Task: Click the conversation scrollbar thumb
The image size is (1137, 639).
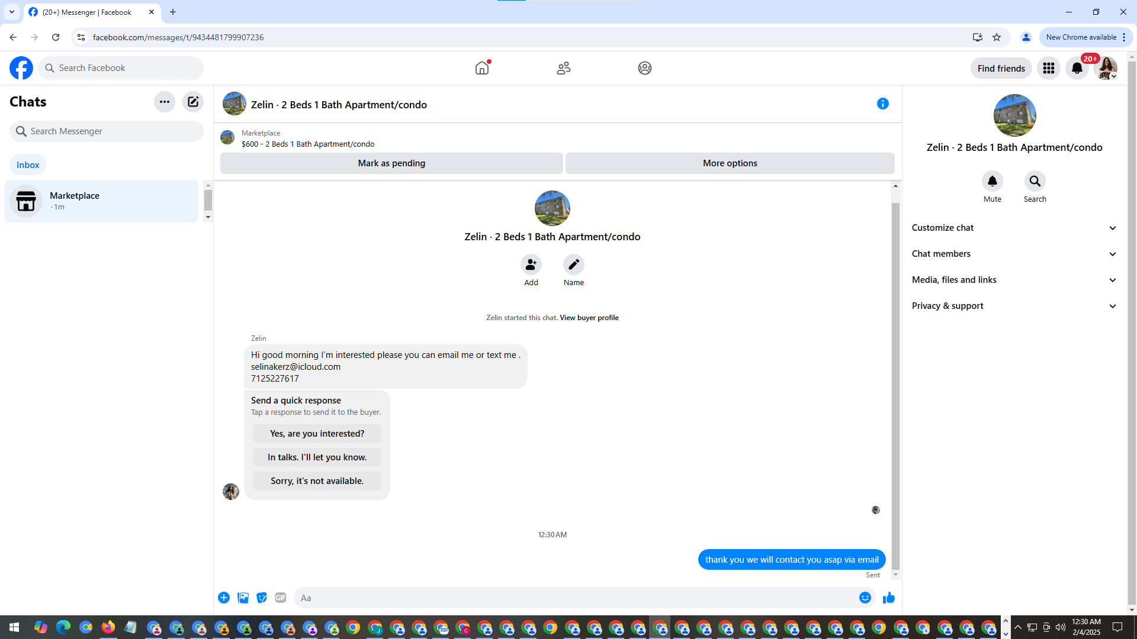Action: coord(895,386)
